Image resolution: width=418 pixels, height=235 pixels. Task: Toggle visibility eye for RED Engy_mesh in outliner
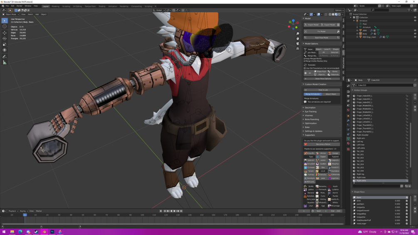click(415, 37)
